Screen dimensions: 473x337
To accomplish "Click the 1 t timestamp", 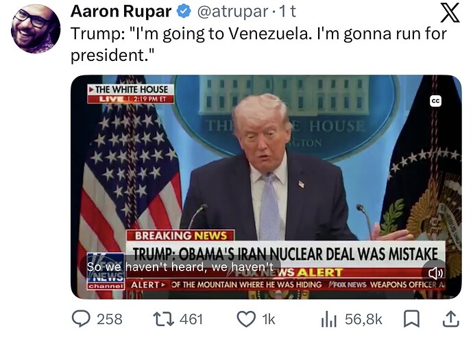I will [287, 12].
